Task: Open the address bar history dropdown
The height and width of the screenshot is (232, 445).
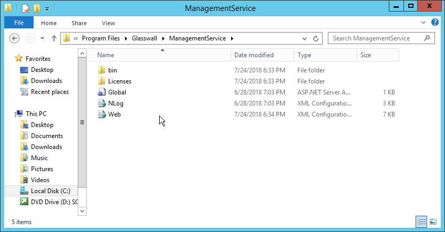Action: [304, 38]
